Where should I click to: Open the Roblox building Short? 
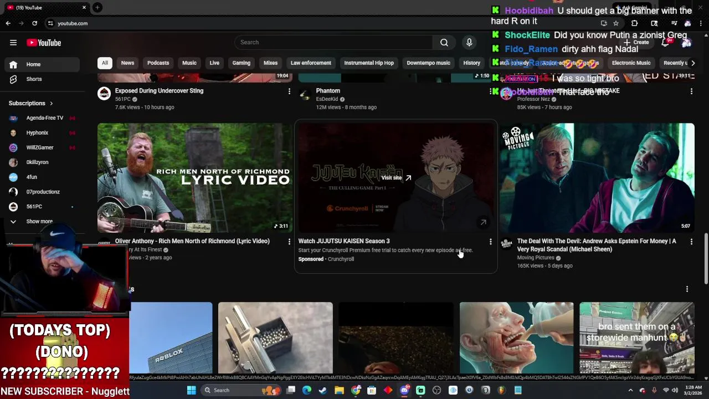point(171,338)
